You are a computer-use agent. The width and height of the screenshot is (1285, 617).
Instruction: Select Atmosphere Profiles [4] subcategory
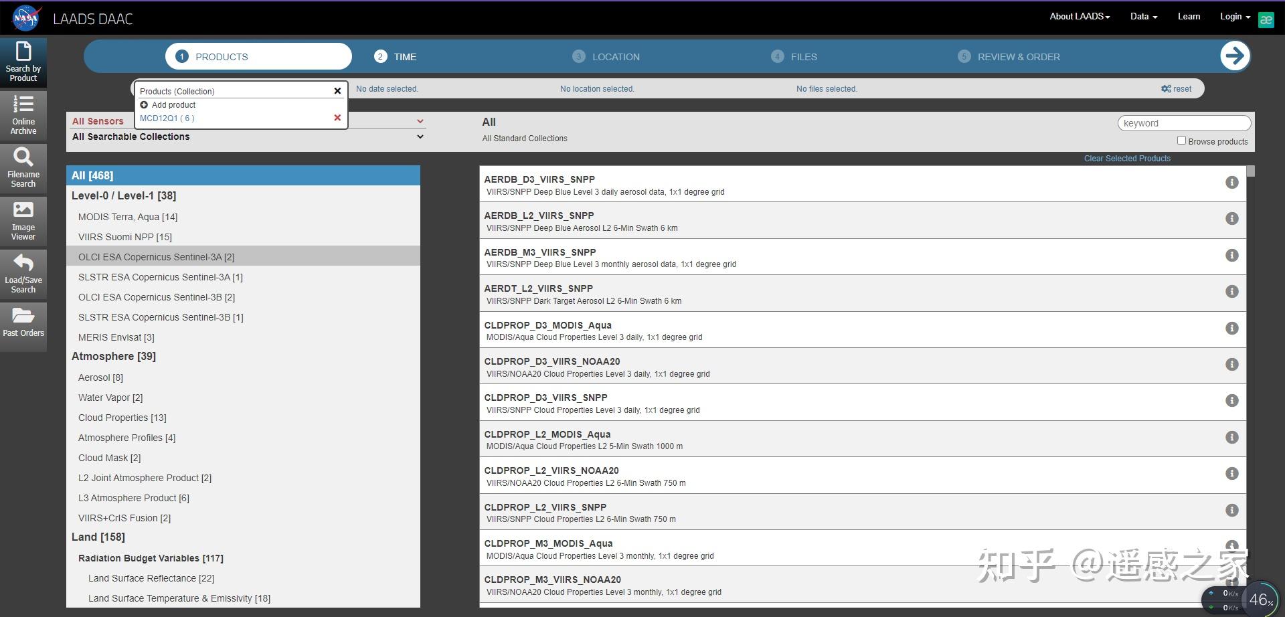127,438
